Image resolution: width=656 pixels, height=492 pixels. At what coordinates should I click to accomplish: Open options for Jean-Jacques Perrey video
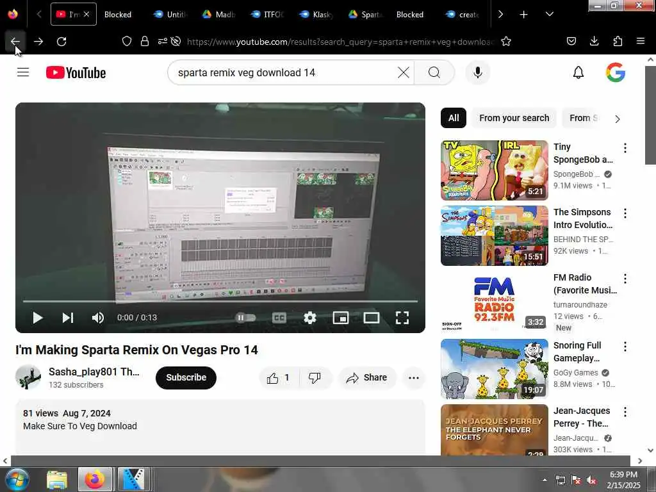625,412
